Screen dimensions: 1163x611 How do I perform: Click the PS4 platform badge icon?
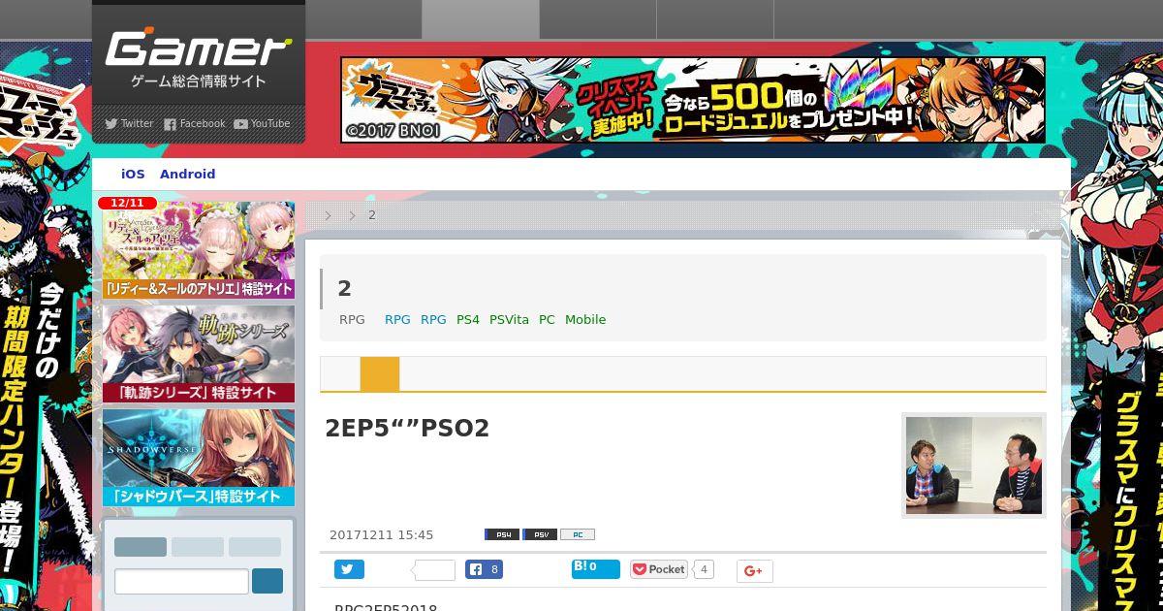pyautogui.click(x=502, y=534)
